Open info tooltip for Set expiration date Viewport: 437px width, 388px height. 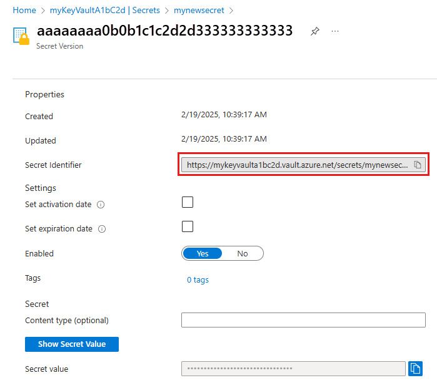pos(102,229)
